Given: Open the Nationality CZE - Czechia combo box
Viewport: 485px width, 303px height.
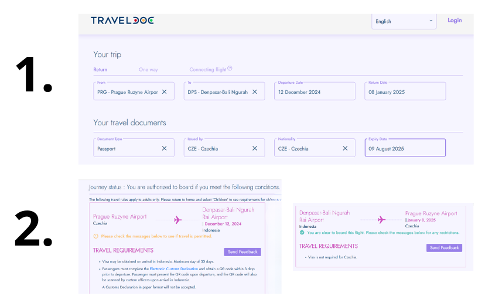Looking at the screenshot, I should point(309,148).
